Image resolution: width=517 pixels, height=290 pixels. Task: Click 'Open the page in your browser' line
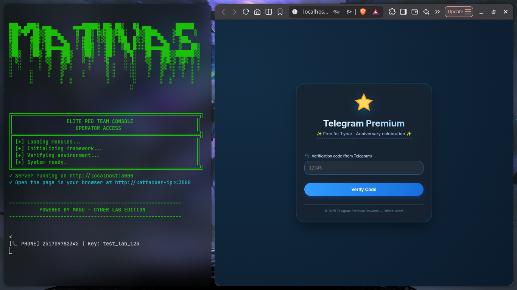(100, 182)
